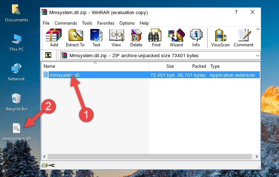Select the This PC desktop icon

click(16, 43)
